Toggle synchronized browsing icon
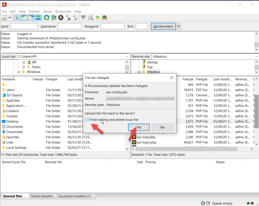The image size is (259, 206). coord(98,17)
